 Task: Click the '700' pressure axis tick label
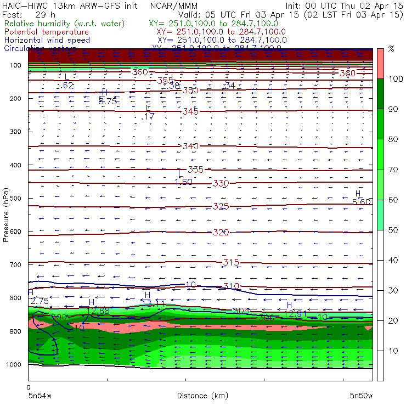[x=15, y=264]
